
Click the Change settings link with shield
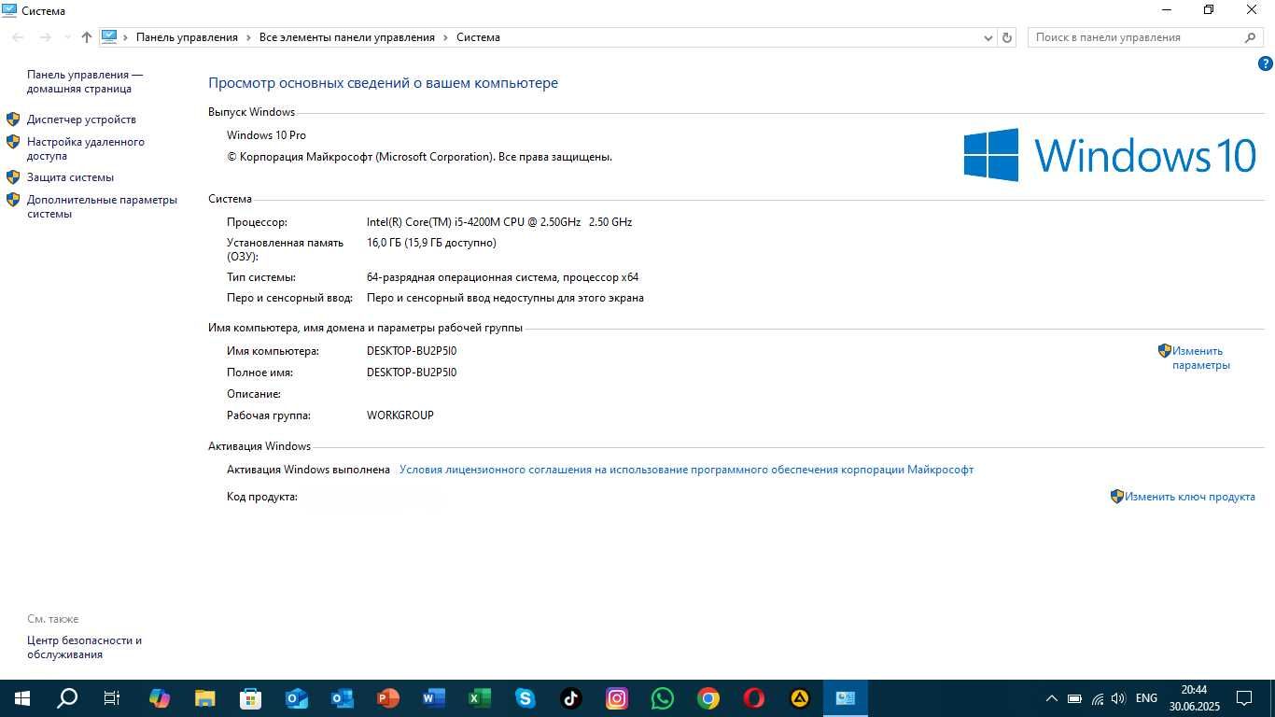coord(1201,358)
